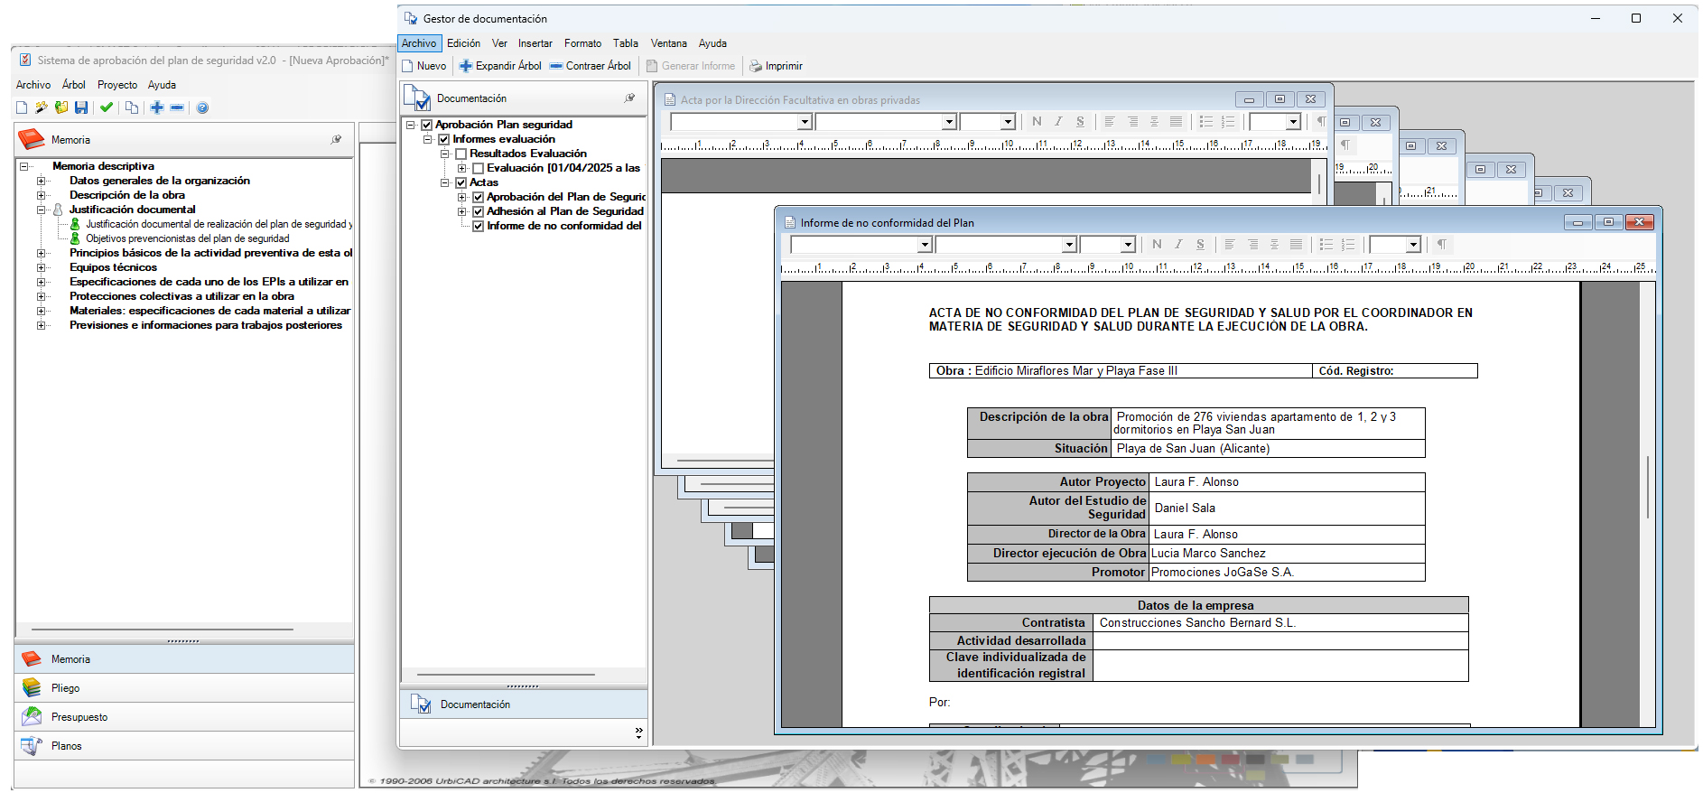
Task: Expand Datos generales de la organización node
Action: [x=41, y=181]
